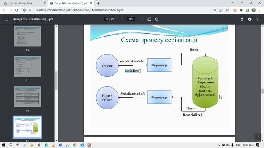The height and width of the screenshot is (148, 264).
Task: Close the Лекція №5 serialization tab
Action: (91, 3)
